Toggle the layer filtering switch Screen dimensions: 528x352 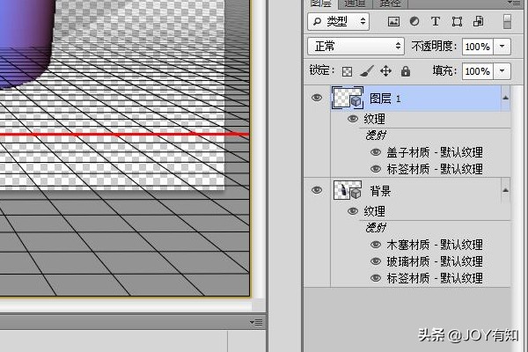pos(507,21)
